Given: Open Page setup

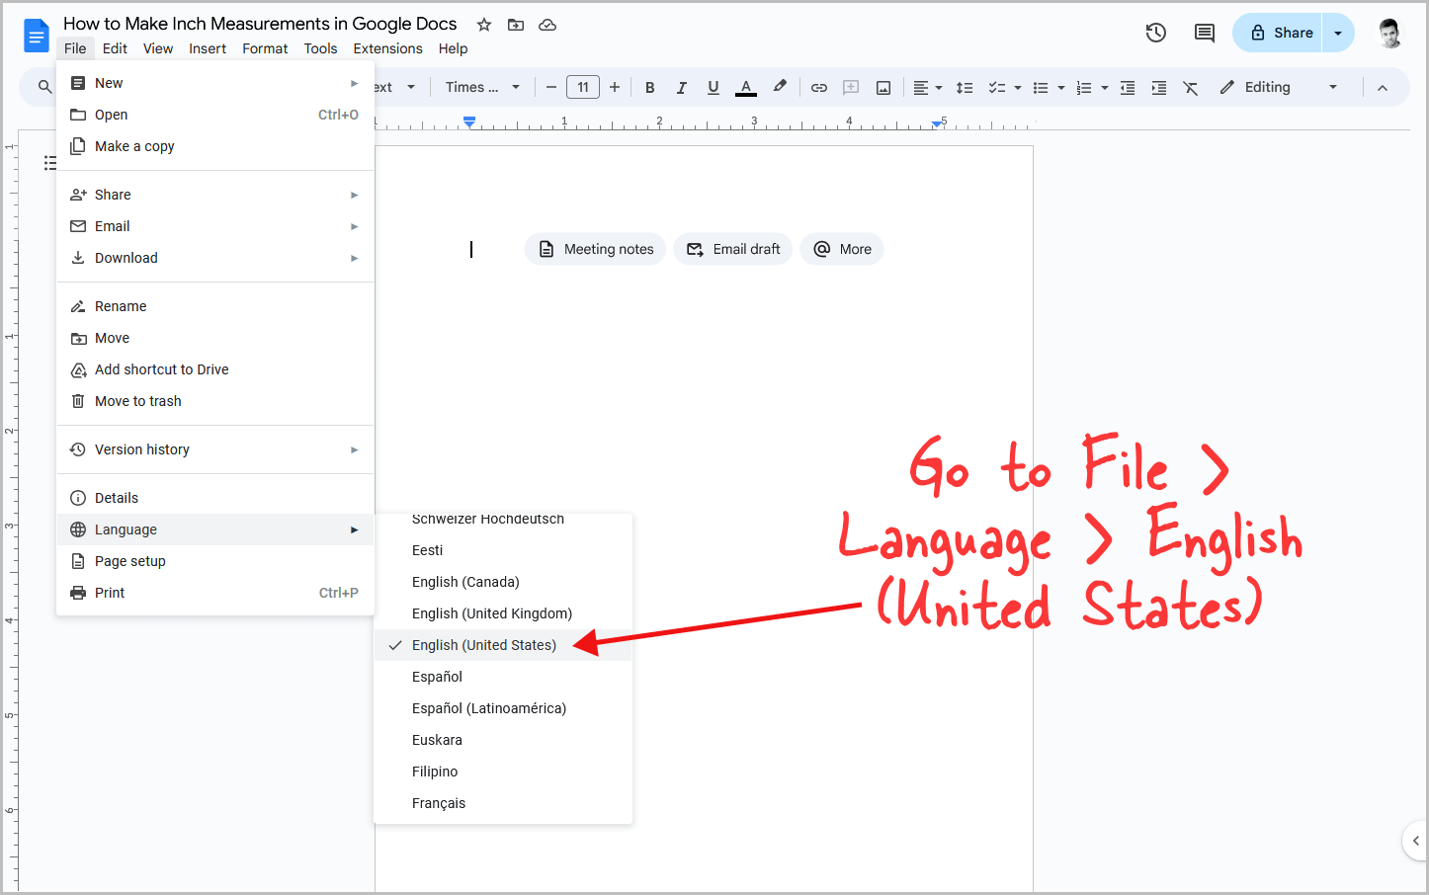Looking at the screenshot, I should [x=215, y=561].
